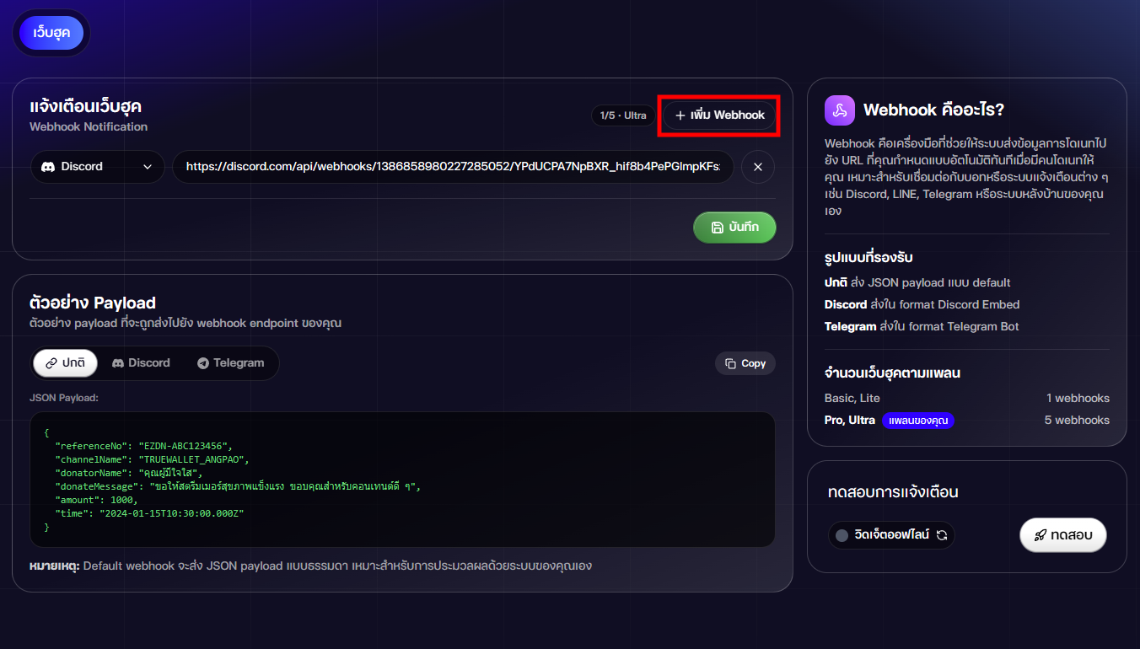The image size is (1140, 649).
Task: Click the refresh icon beside widget offline status
Action: tap(942, 535)
